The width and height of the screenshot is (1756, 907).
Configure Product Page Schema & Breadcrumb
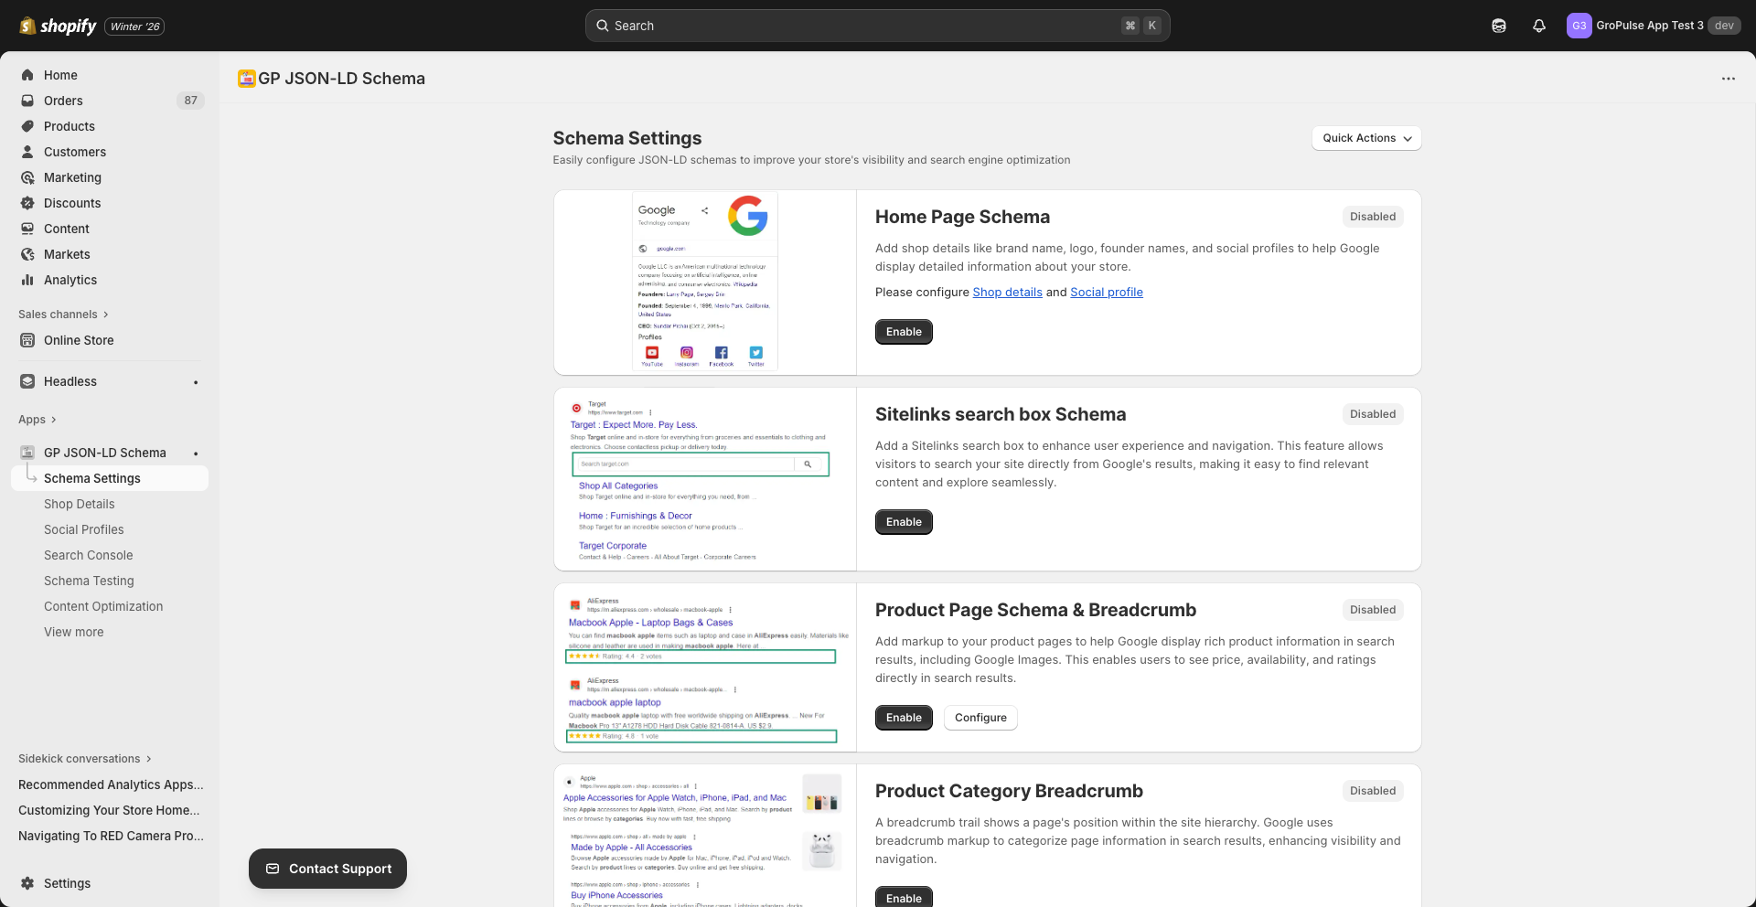click(980, 718)
